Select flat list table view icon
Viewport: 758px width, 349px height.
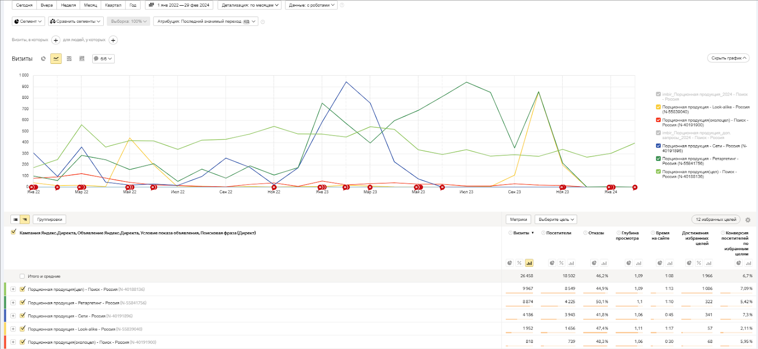(16, 219)
